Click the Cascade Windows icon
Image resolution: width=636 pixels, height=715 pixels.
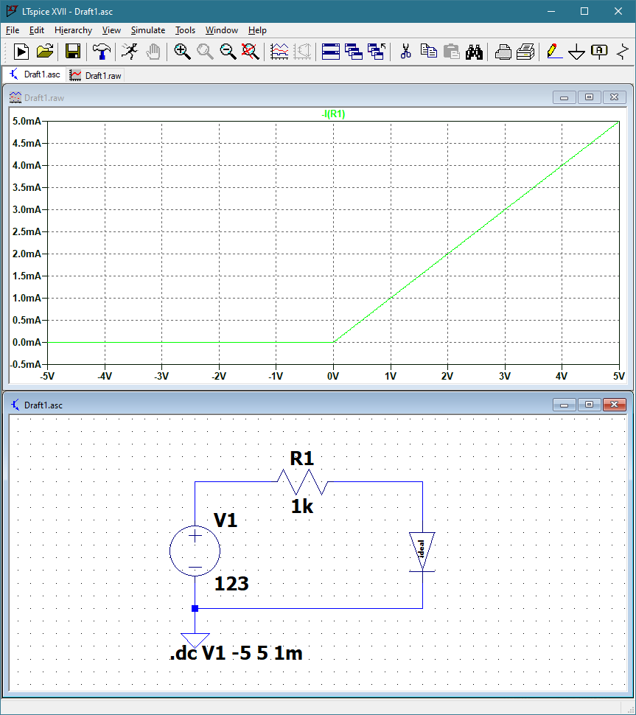pyautogui.click(x=353, y=52)
